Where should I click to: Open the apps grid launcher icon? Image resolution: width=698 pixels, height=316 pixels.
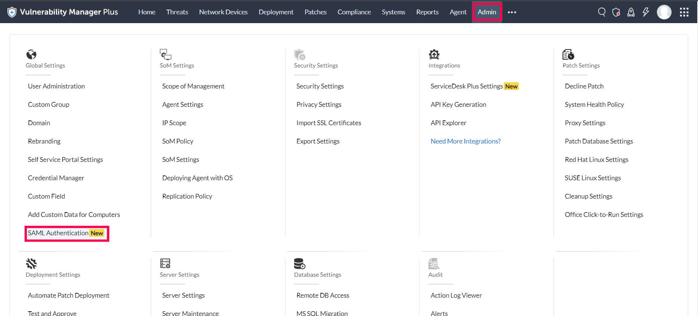pyautogui.click(x=684, y=12)
